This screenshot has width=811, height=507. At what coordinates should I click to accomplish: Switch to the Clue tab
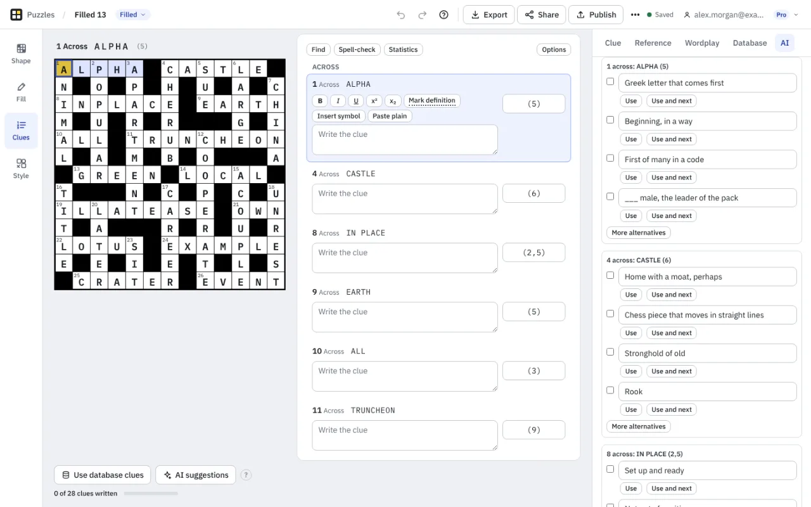[x=613, y=43]
